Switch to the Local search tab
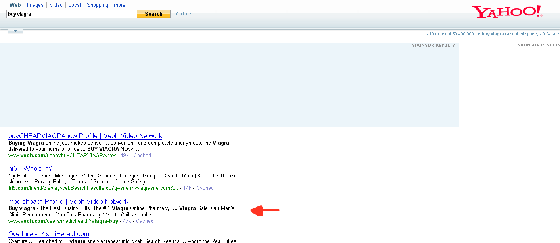Screen dimensions: 560x243 click(75, 5)
